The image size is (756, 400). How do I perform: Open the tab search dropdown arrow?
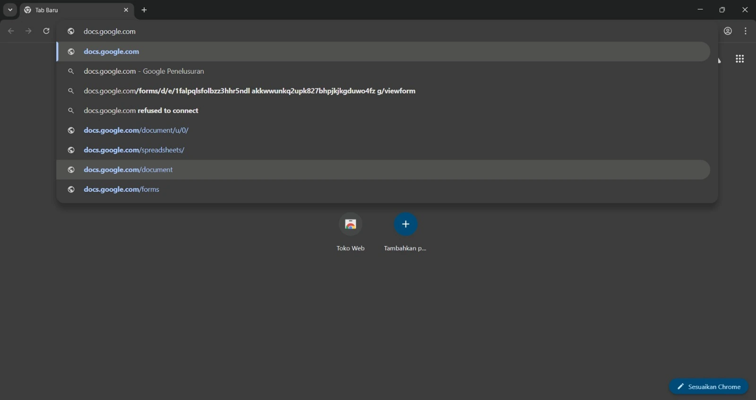pos(10,10)
